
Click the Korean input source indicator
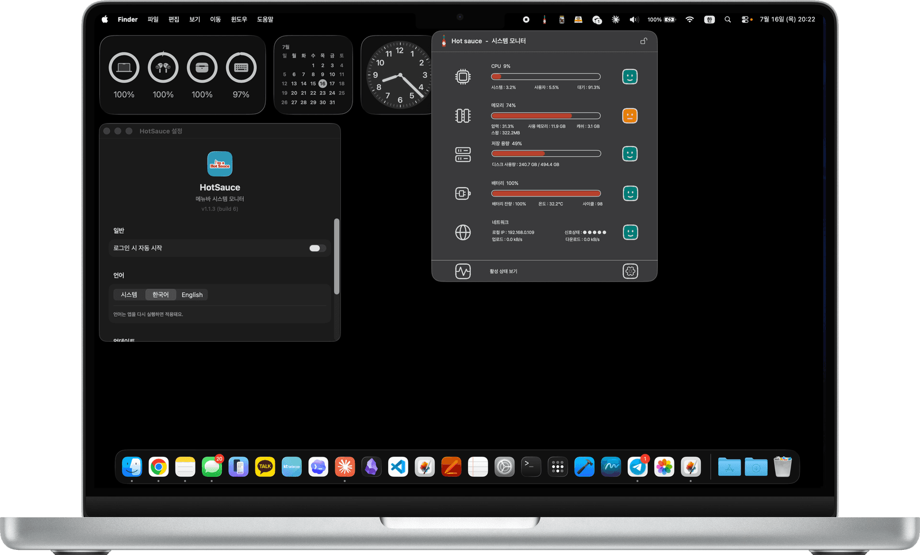tap(710, 20)
